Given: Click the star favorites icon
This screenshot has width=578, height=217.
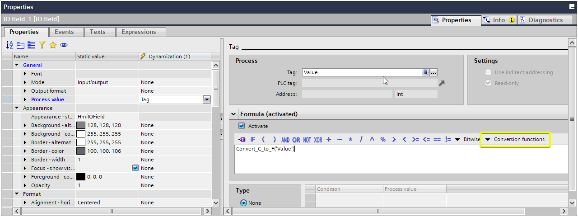Looking at the screenshot, I should [x=53, y=45].
